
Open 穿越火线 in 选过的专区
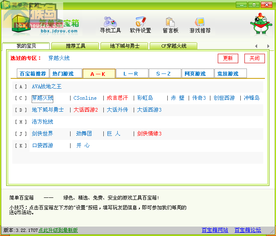(59, 58)
